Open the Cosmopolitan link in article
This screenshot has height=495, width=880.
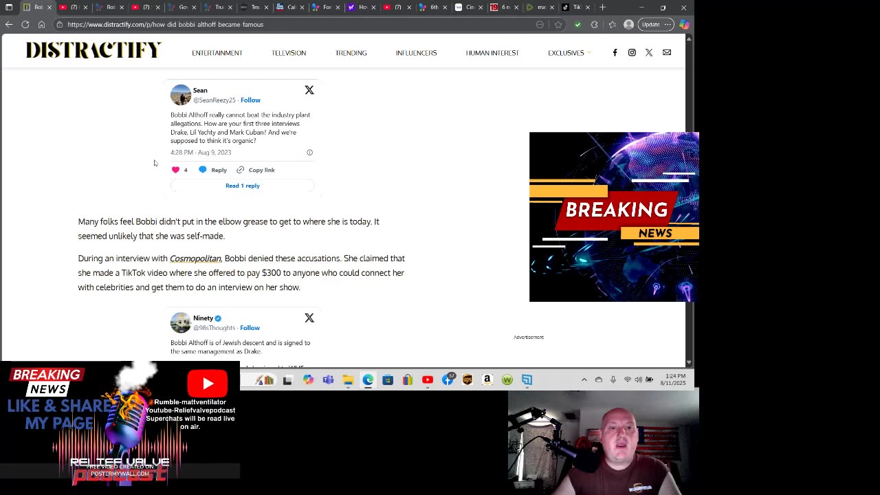195,258
